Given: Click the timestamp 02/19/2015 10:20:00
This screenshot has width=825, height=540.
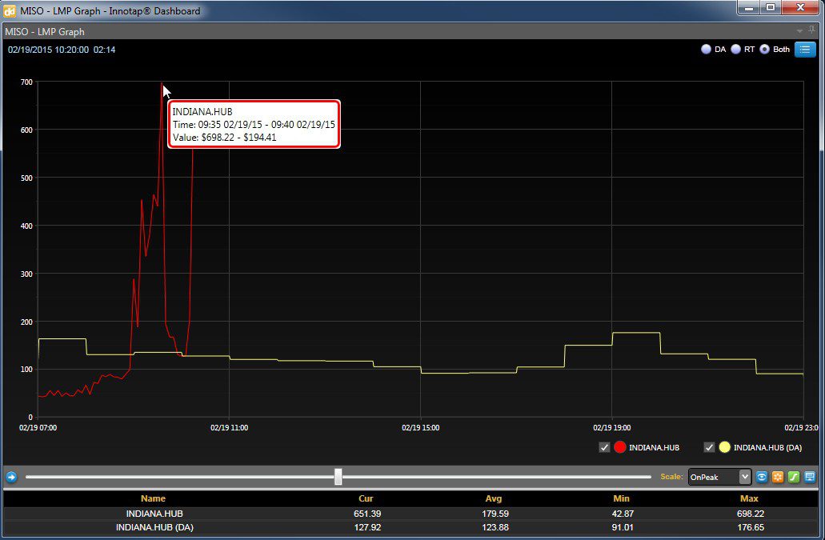Looking at the screenshot, I should click(48, 50).
